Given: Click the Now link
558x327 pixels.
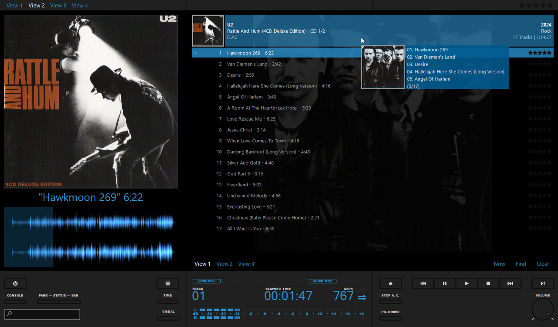Looking at the screenshot, I should tap(500, 264).
